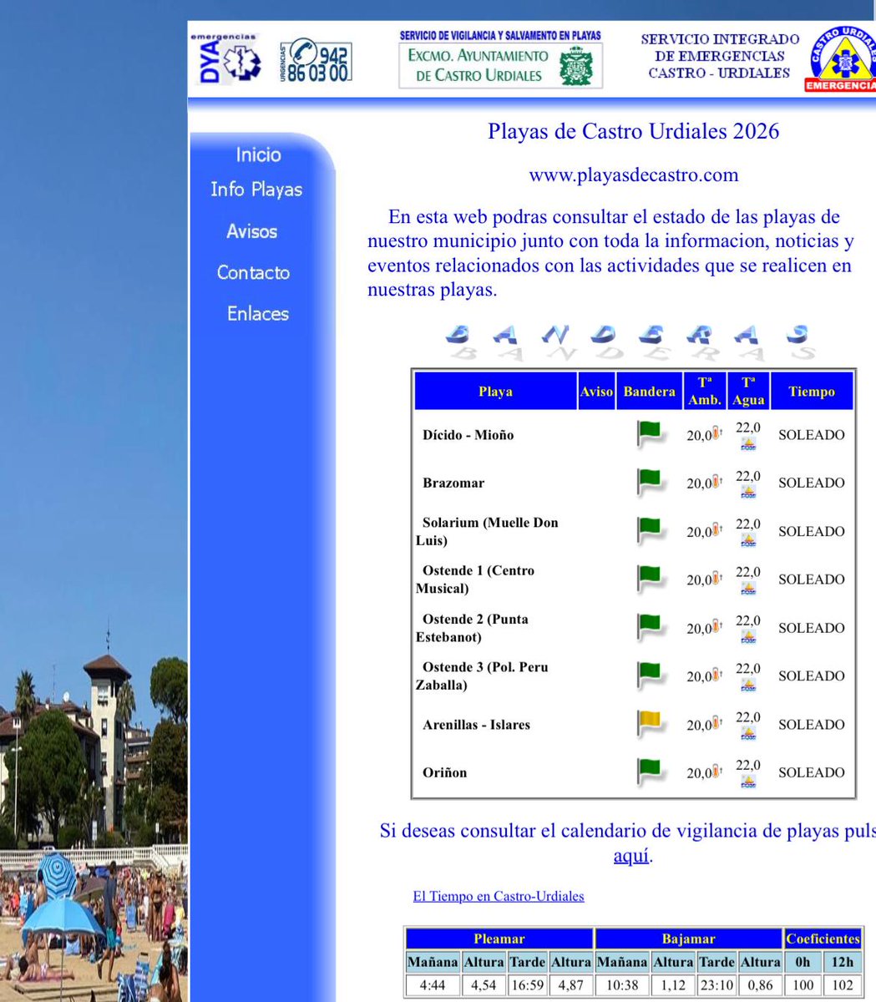The height and width of the screenshot is (1002, 876).
Task: Click the 942 86 03 00 phone icon
Action: (x=314, y=59)
